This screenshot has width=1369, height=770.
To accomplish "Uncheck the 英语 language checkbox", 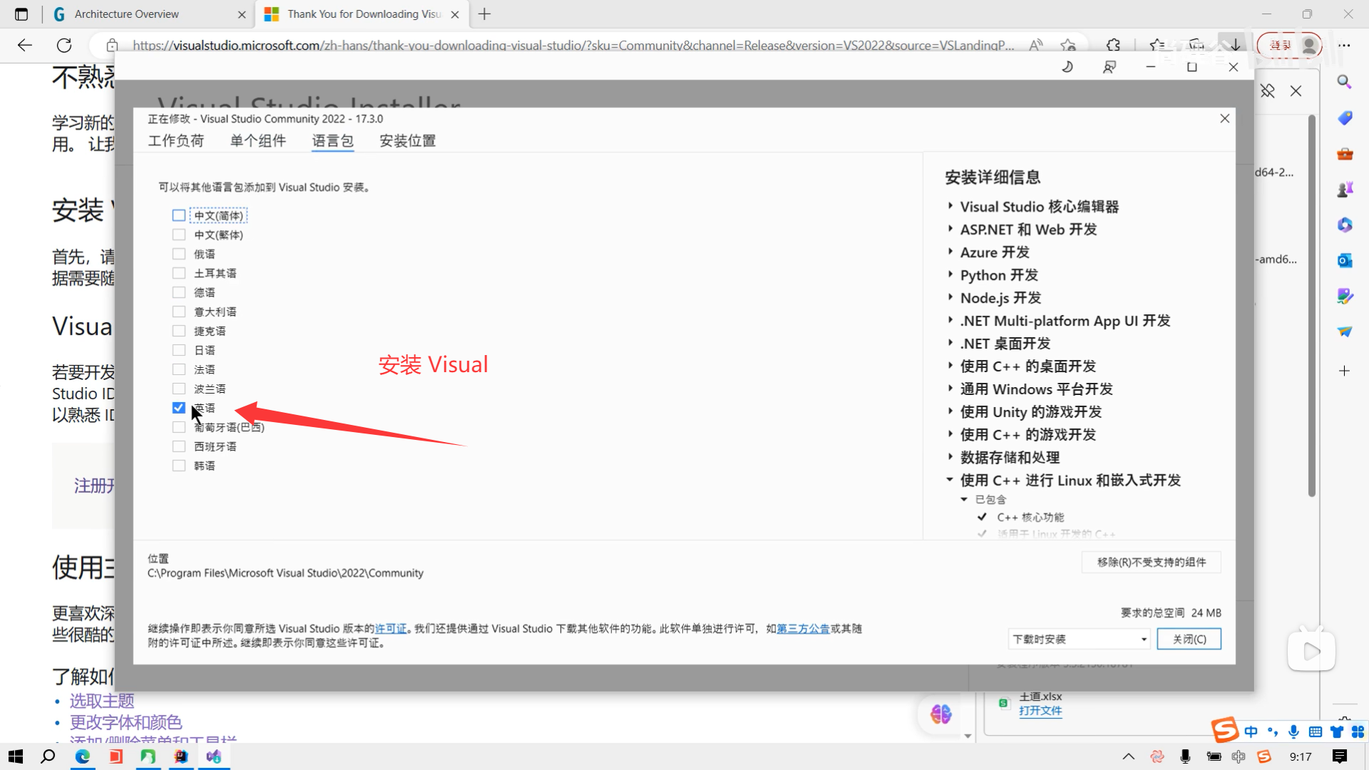I will 179,408.
